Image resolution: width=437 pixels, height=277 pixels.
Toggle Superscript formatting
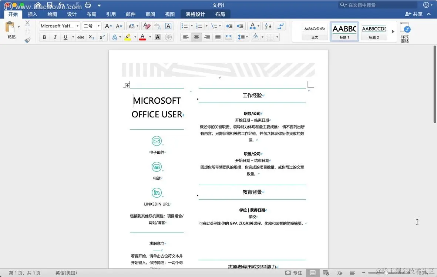coord(102,37)
